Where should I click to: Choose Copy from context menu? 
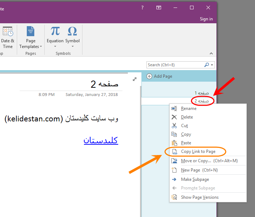click(208, 134)
